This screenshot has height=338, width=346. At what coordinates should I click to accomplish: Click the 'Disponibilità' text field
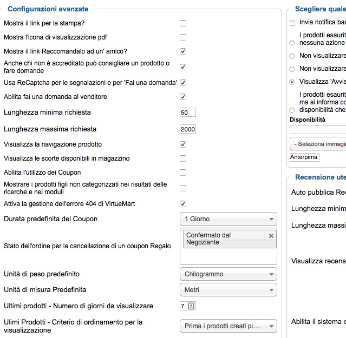point(318,130)
